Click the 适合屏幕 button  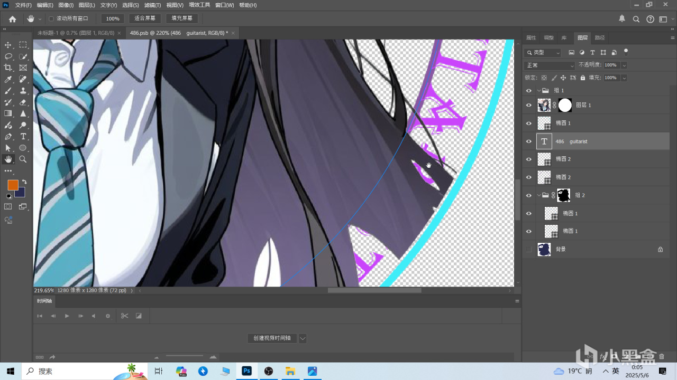point(145,18)
